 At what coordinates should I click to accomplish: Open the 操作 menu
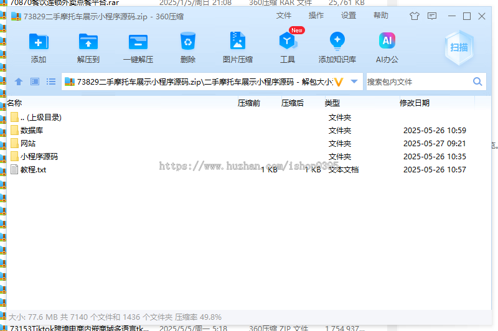pos(316,16)
